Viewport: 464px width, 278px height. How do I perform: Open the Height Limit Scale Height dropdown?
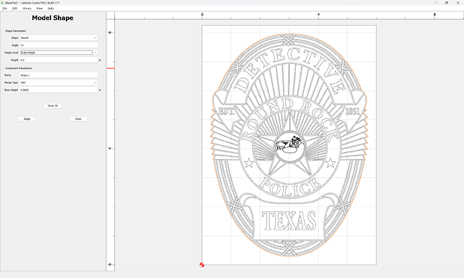[x=59, y=52]
